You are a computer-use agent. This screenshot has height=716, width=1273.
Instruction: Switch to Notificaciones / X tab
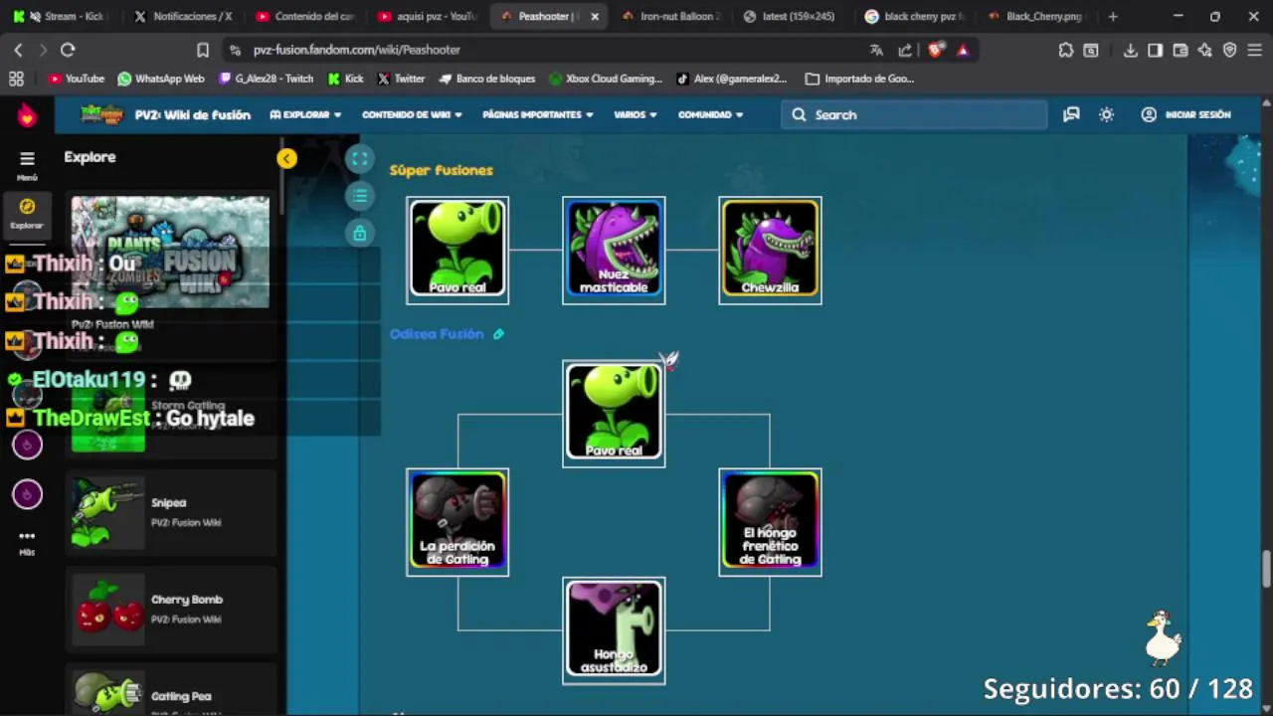(183, 16)
